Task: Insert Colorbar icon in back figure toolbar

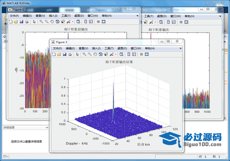Action: click(x=168, y=22)
